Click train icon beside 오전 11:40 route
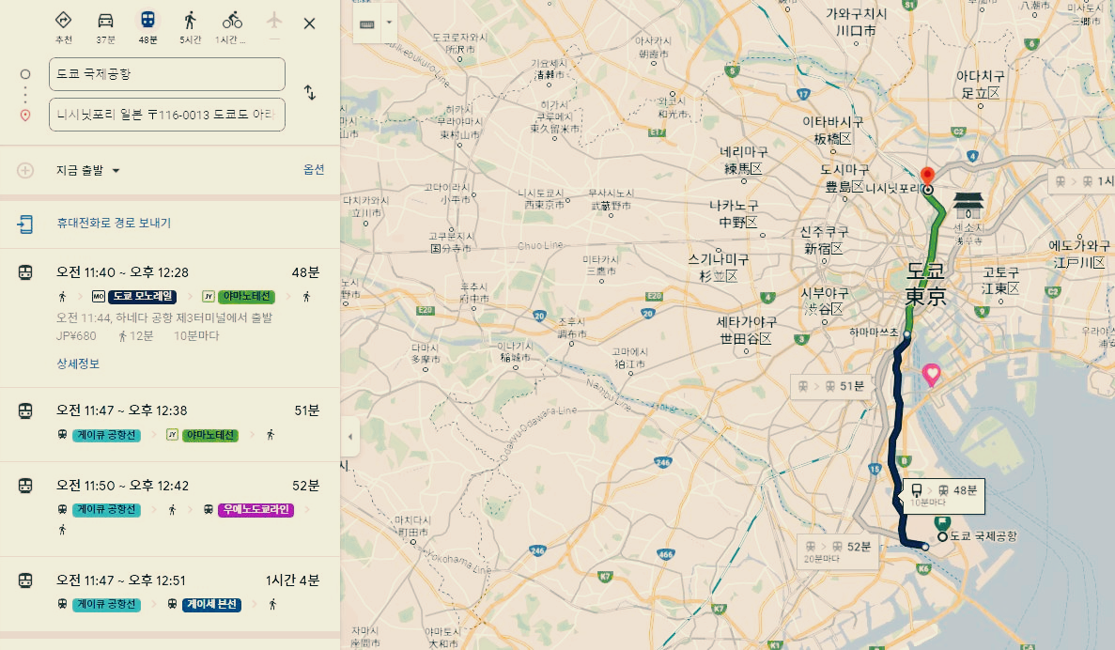Viewport: 1115px width, 650px height. click(24, 272)
